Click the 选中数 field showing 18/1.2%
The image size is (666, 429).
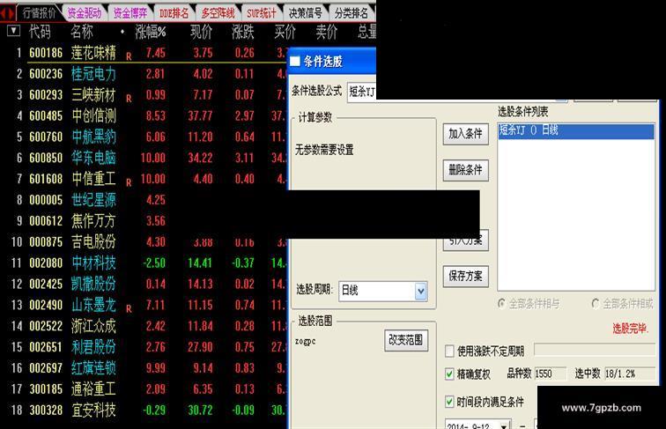[x=630, y=374]
